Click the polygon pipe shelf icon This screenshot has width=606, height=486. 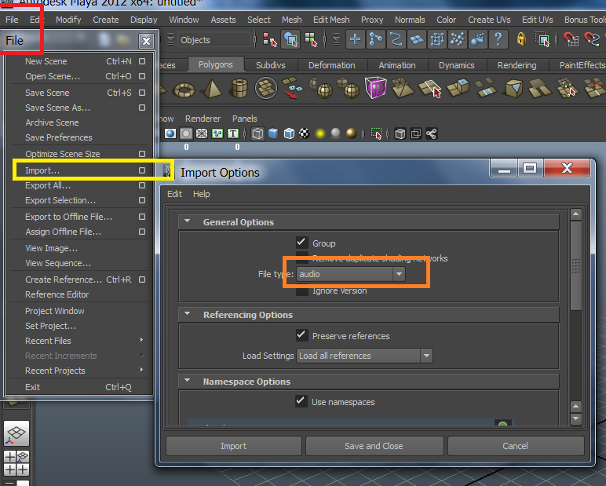tap(239, 88)
